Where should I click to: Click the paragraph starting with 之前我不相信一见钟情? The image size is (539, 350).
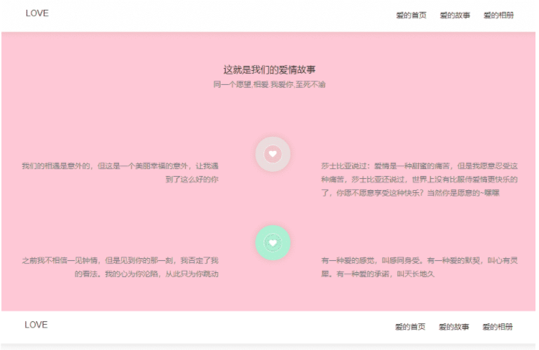120,267
